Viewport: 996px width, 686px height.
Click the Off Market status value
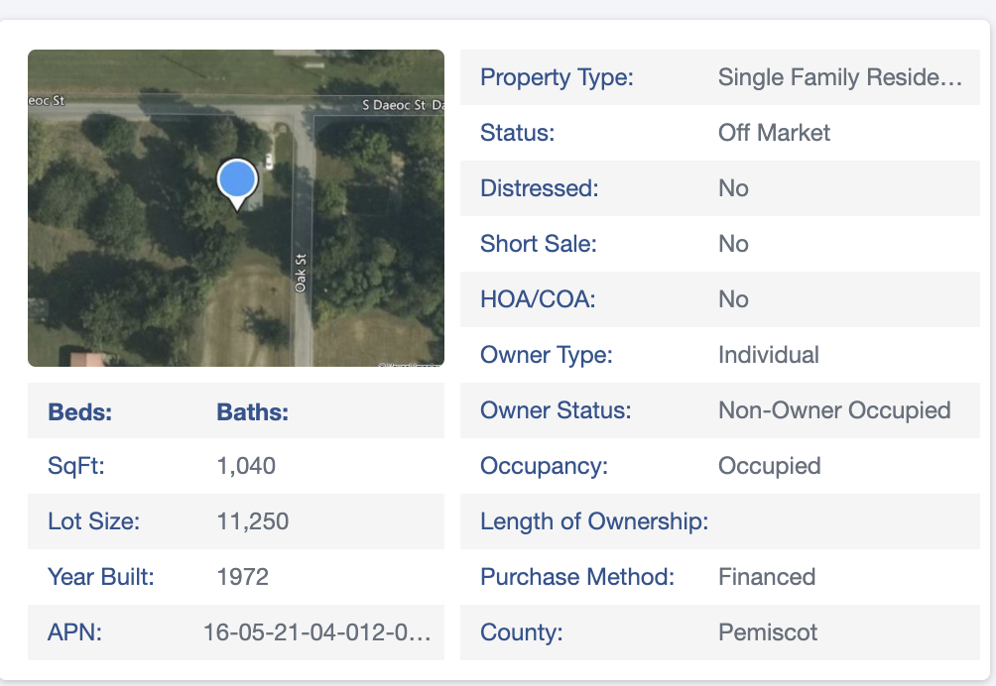774,133
